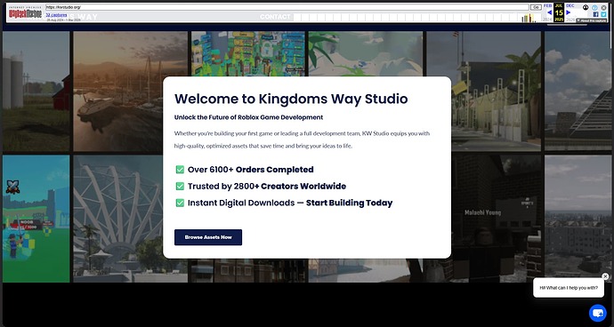Select the DEC next month link
This screenshot has height=327, width=614.
point(570,5)
